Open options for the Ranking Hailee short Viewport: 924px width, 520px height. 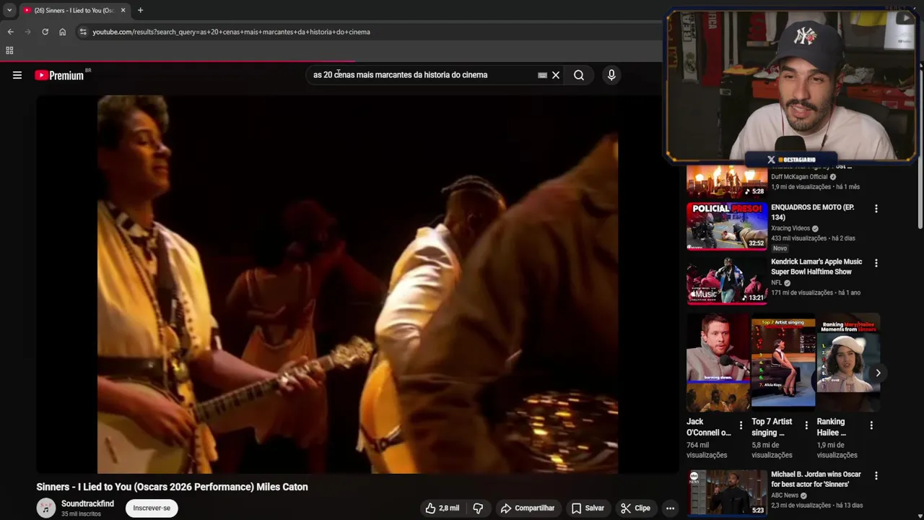[x=871, y=426]
